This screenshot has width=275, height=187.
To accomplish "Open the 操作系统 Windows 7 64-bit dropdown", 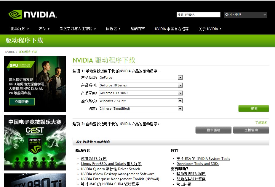I will coord(141,101).
